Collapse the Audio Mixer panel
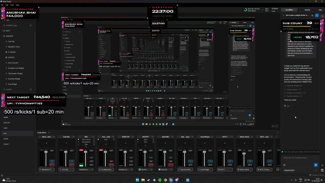325x183 pixels. point(278,132)
